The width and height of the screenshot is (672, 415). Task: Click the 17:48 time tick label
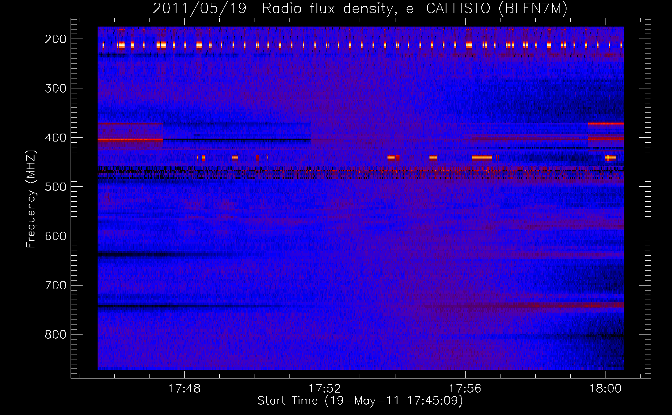click(184, 388)
